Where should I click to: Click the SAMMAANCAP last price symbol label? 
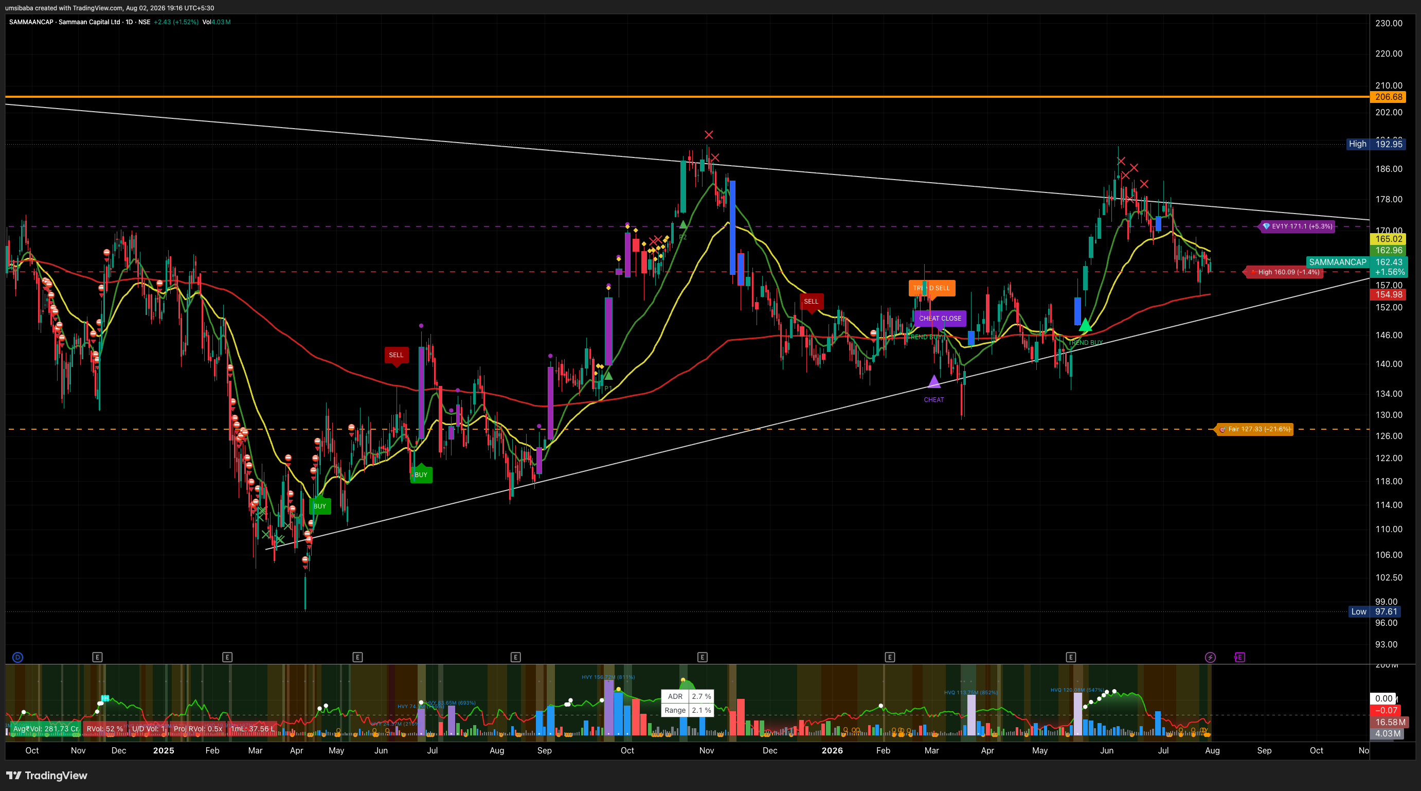click(x=1337, y=262)
